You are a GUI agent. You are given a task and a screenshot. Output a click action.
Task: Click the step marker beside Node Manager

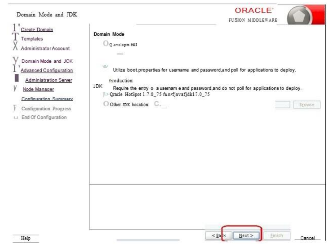(15, 88)
